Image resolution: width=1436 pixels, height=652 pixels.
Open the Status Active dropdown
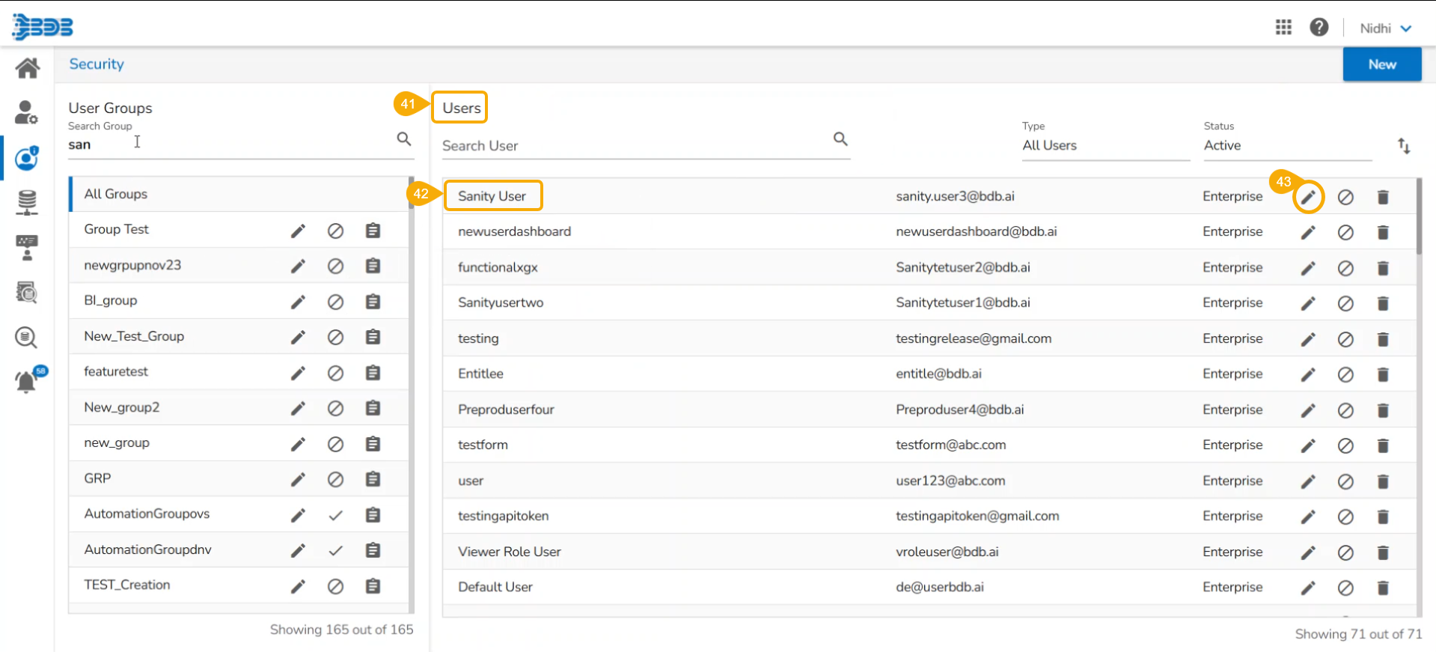[1286, 146]
